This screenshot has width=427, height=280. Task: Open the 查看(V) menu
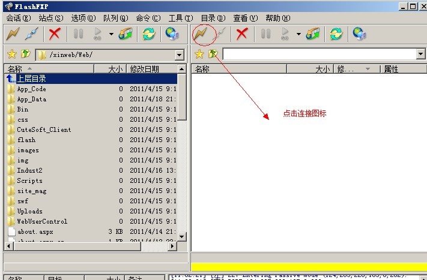[x=246, y=18]
